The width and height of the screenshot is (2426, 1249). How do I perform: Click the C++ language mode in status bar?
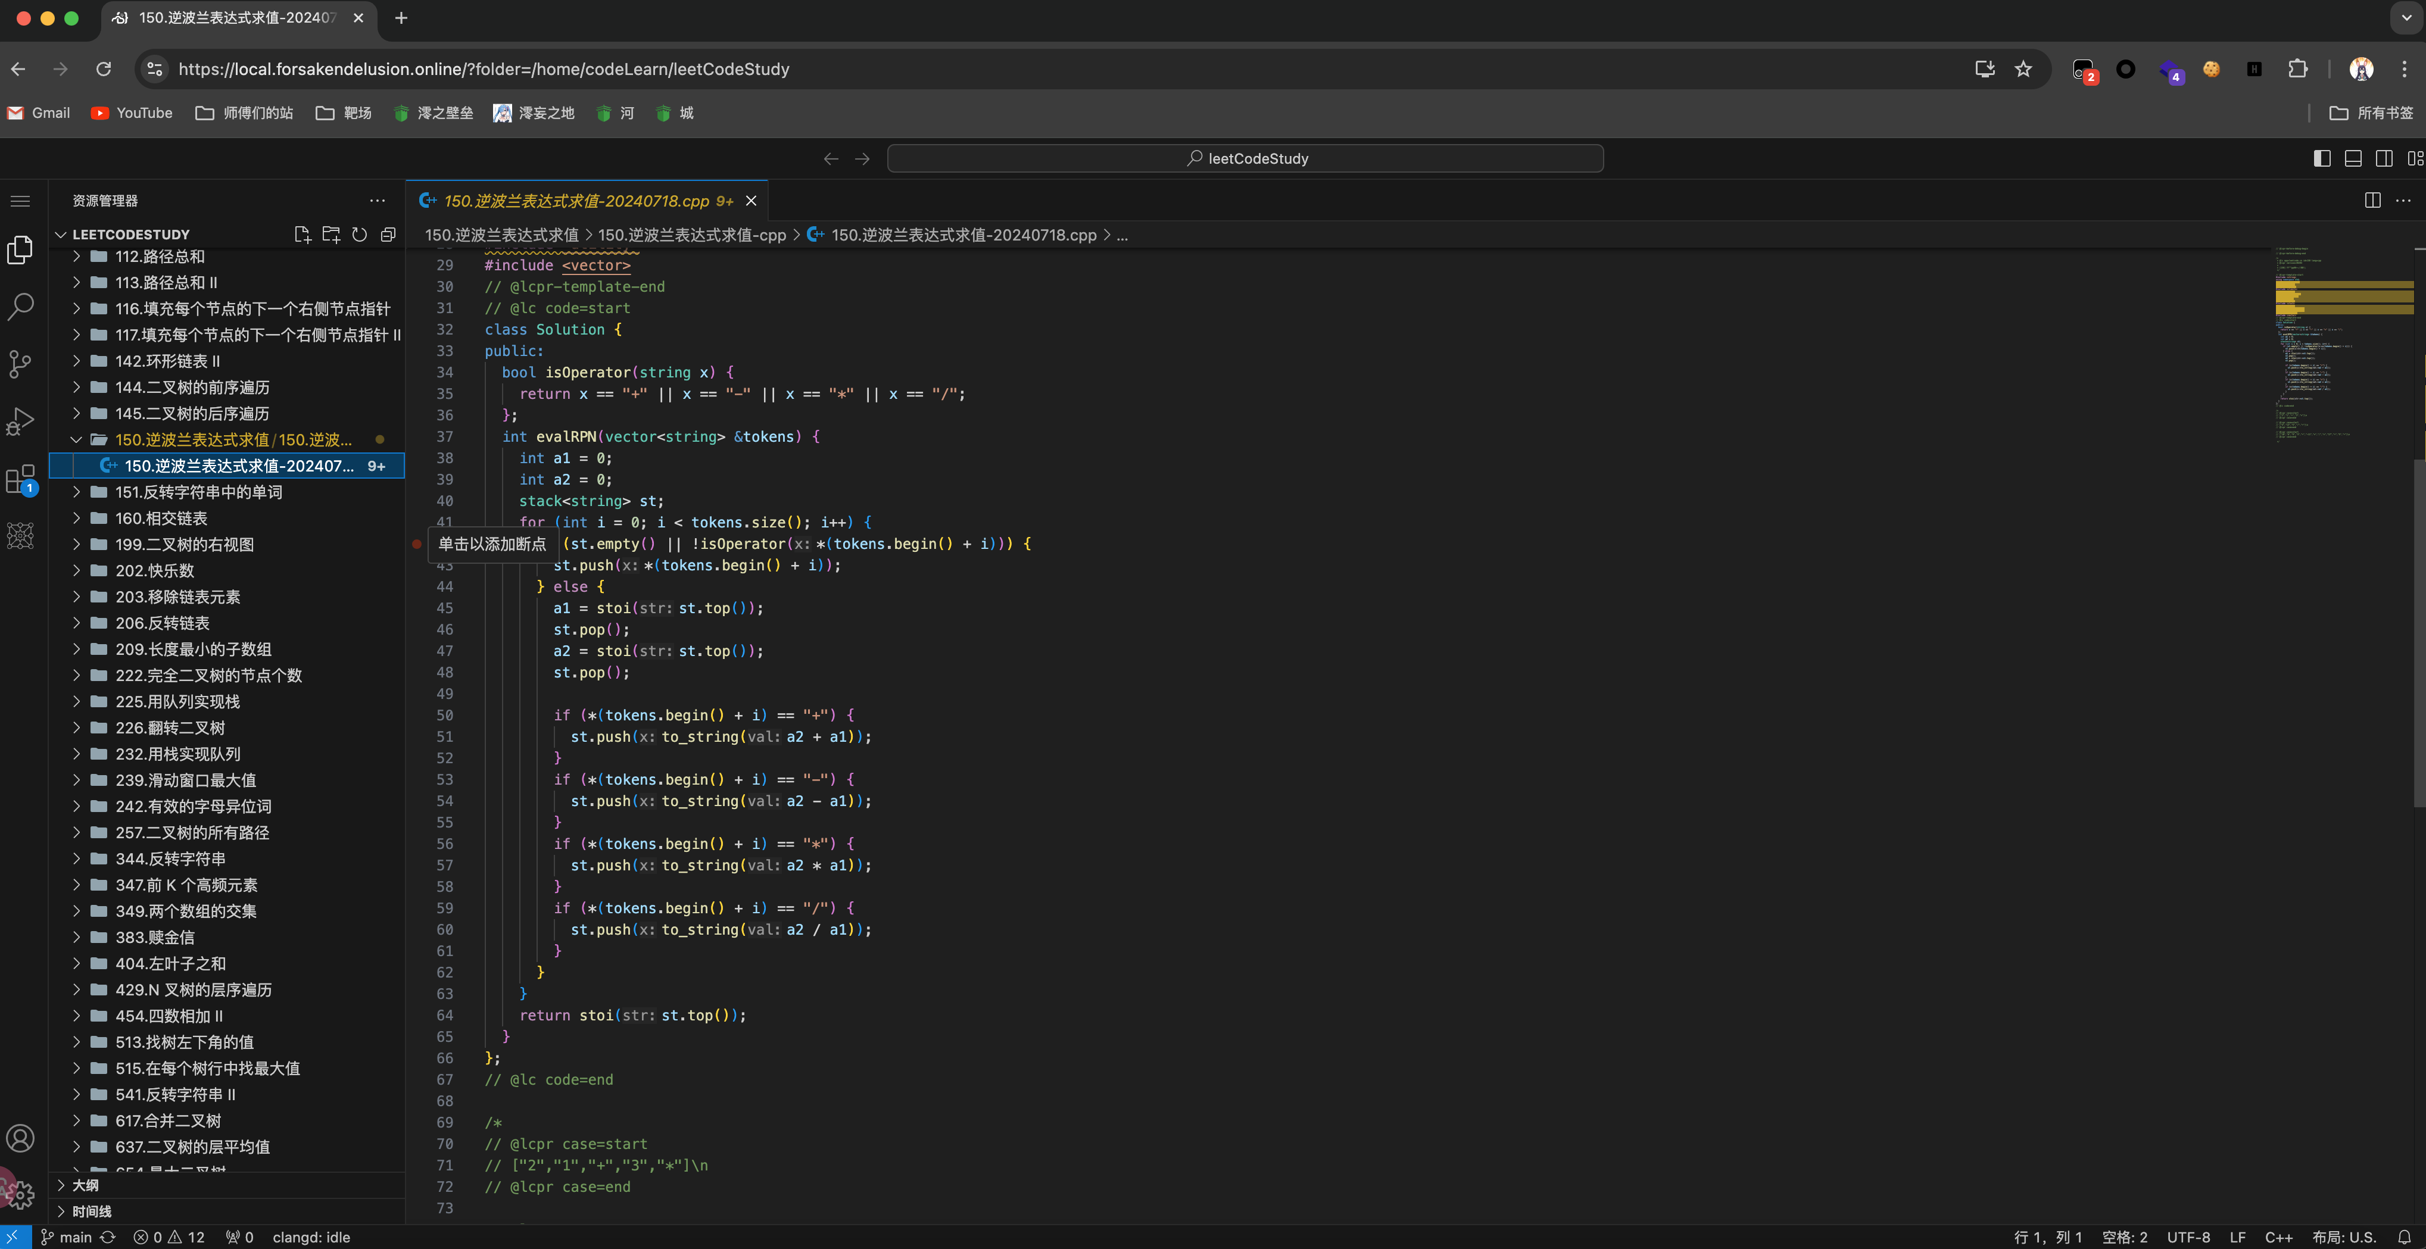pos(2278,1236)
